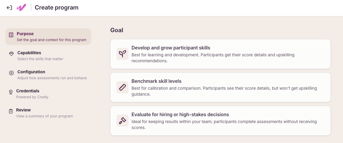343x143 pixels.
Task: Click the award ribbon icon beside Credentials
Action: [11, 92]
